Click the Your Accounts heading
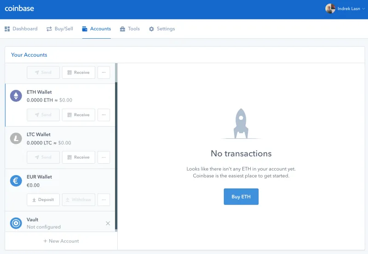This screenshot has width=368, height=254. pyautogui.click(x=29, y=55)
